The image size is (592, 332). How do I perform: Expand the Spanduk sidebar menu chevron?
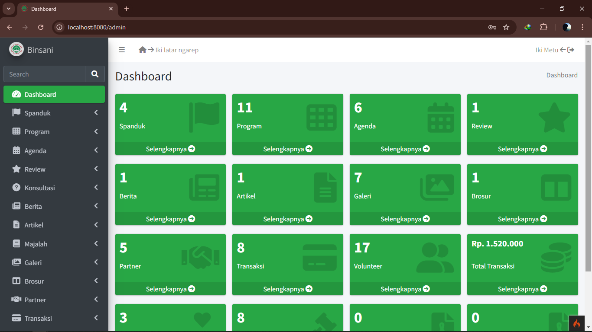tap(96, 113)
